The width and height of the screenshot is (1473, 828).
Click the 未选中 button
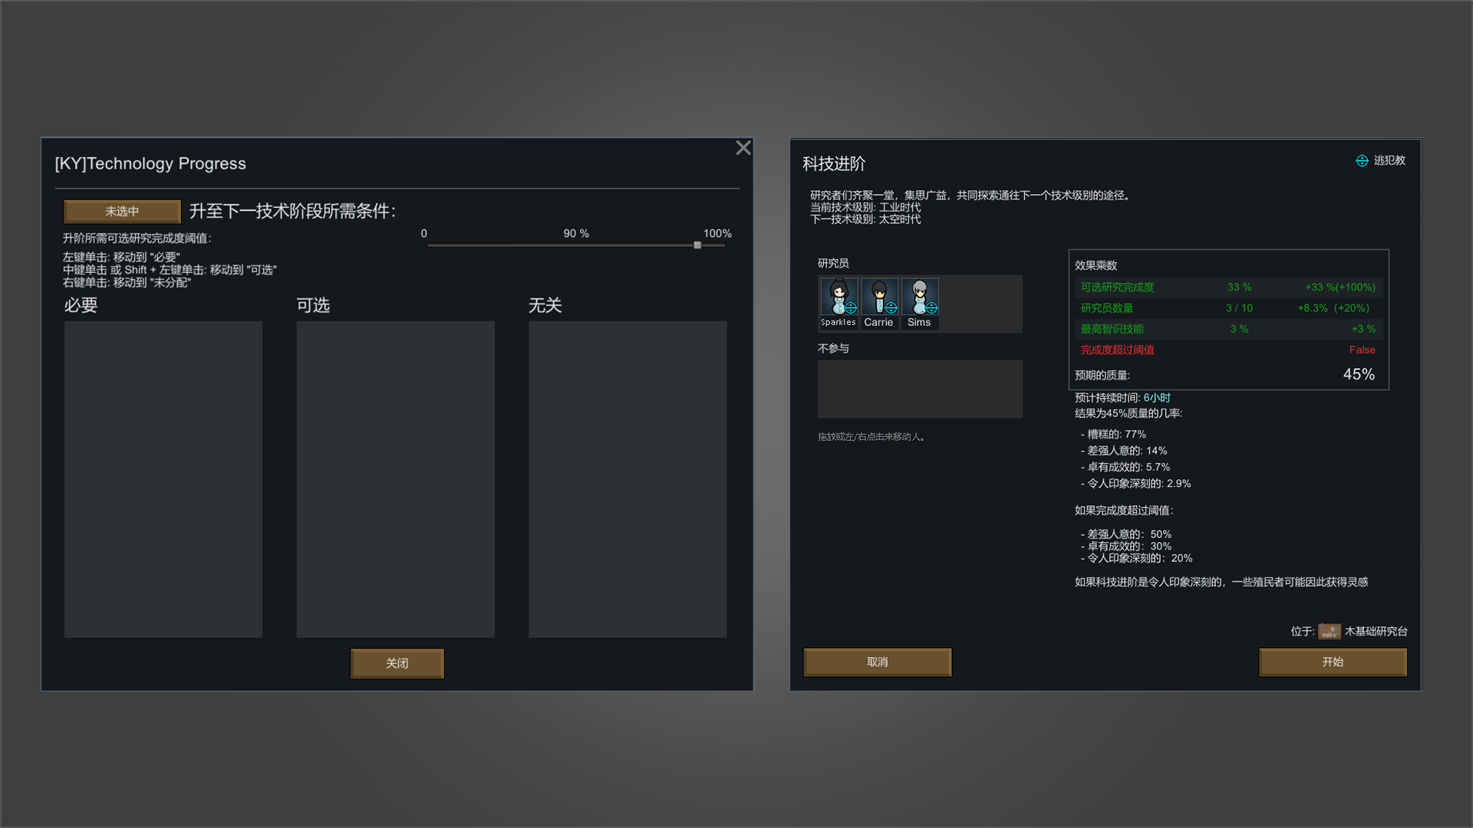122,211
